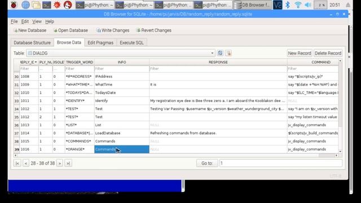Open the Edit menu

coord(25,21)
